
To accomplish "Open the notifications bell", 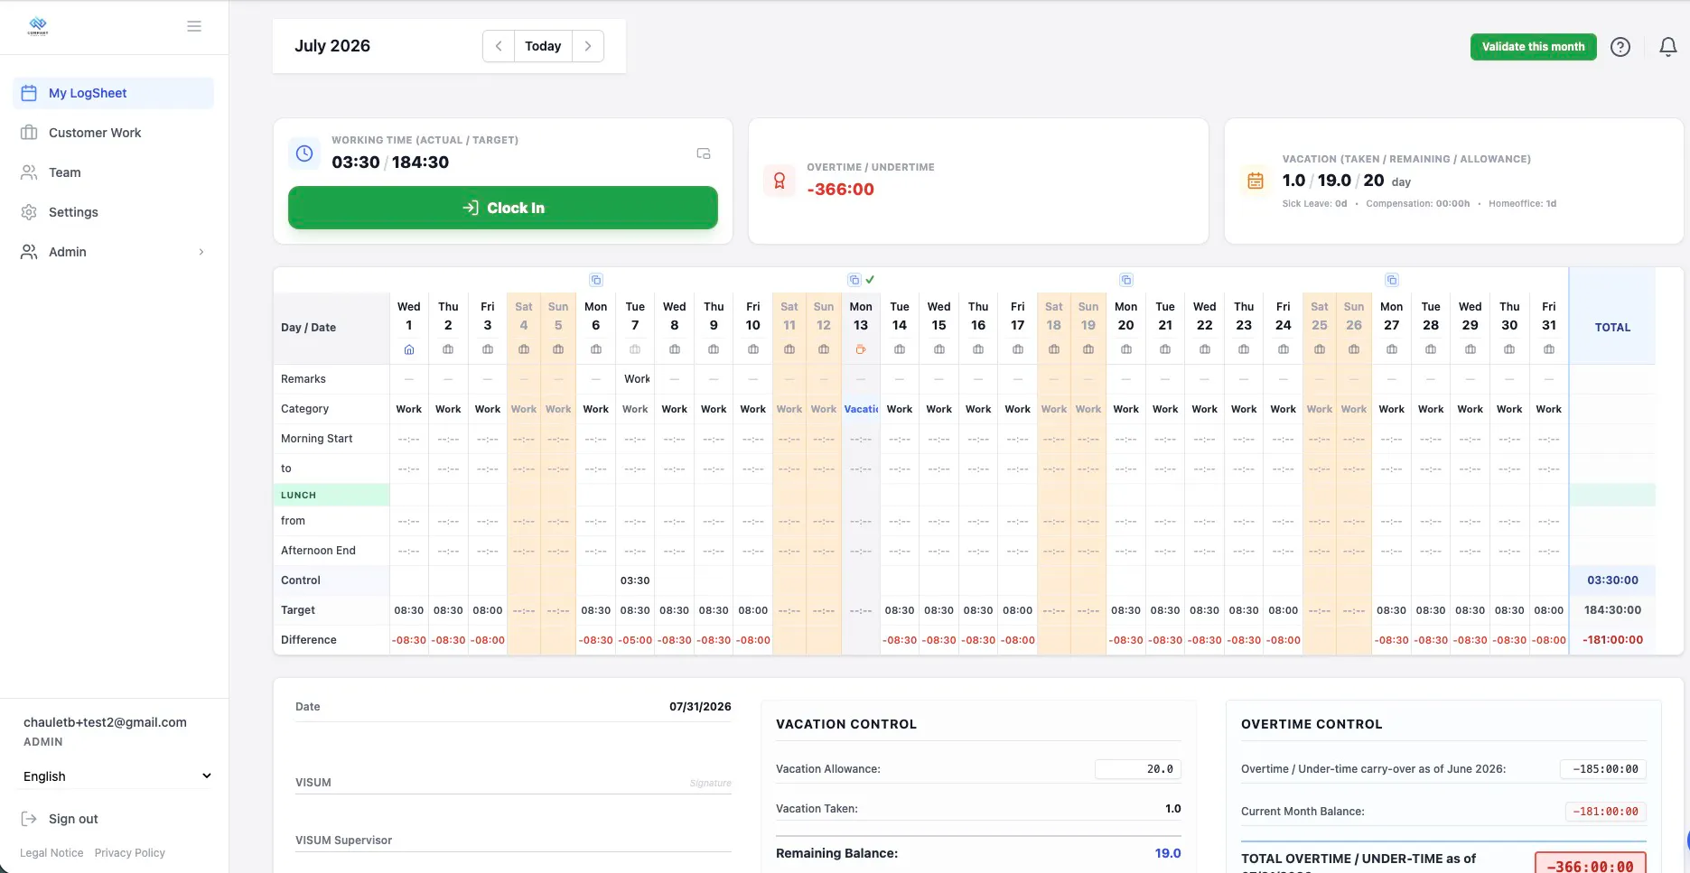I will pyautogui.click(x=1668, y=47).
